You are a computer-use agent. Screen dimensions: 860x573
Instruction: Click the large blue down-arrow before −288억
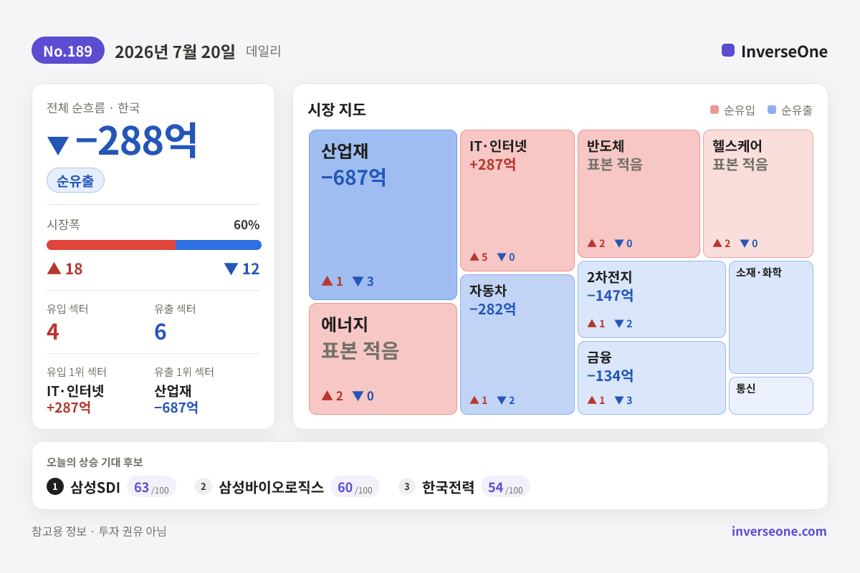(58, 145)
